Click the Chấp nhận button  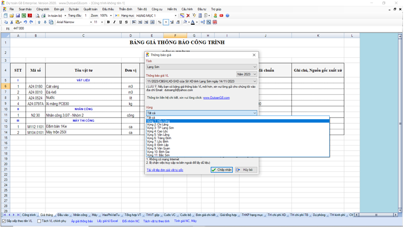coord(222,170)
